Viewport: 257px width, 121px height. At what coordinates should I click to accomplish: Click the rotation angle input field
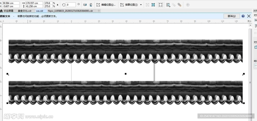71,5
